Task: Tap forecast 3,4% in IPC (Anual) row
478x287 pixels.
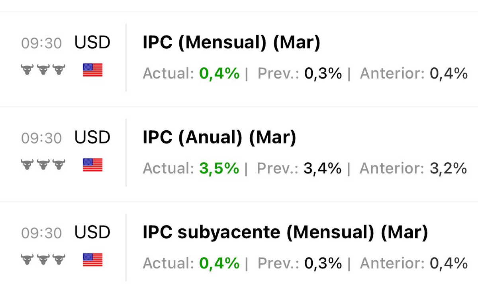Action: click(x=322, y=168)
